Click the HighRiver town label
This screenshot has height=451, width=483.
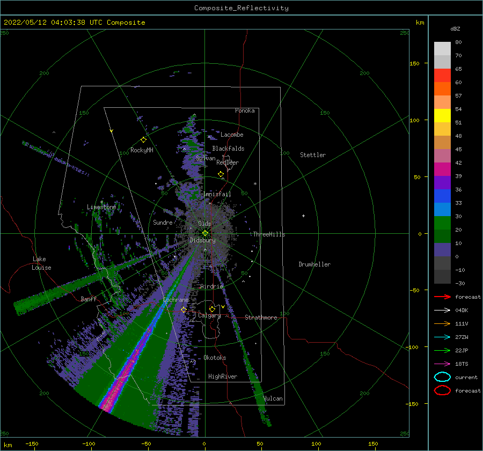tap(223, 376)
